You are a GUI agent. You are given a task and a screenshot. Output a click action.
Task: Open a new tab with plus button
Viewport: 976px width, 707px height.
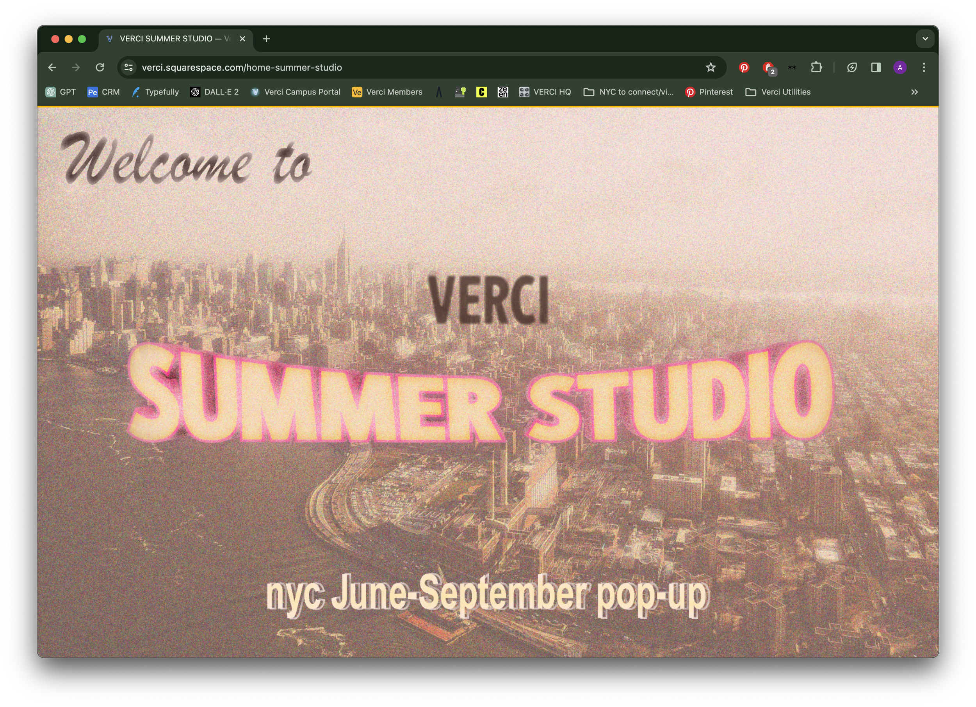tap(266, 39)
